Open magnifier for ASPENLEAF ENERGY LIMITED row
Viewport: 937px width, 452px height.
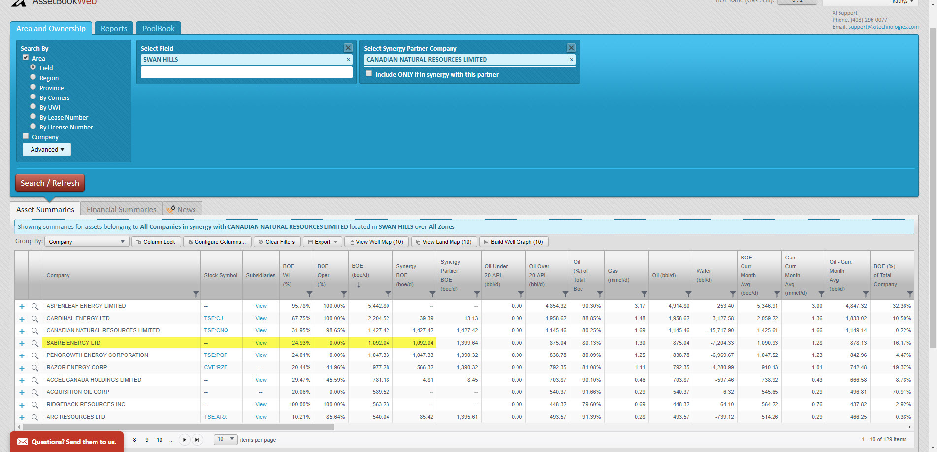click(x=35, y=306)
